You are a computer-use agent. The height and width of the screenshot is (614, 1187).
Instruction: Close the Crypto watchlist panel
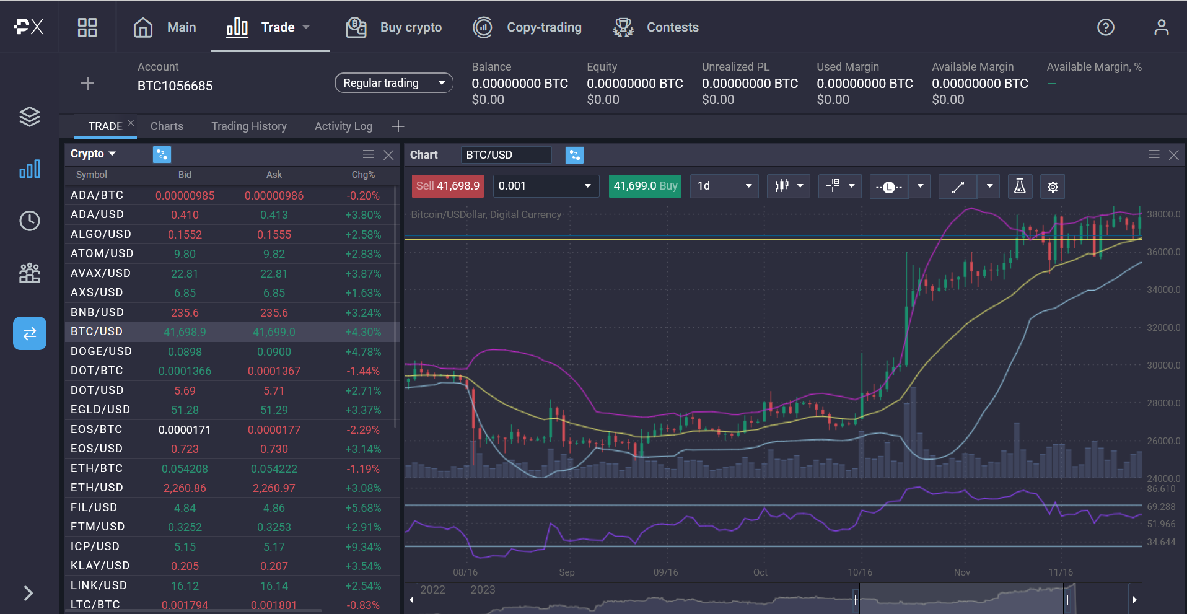click(388, 155)
